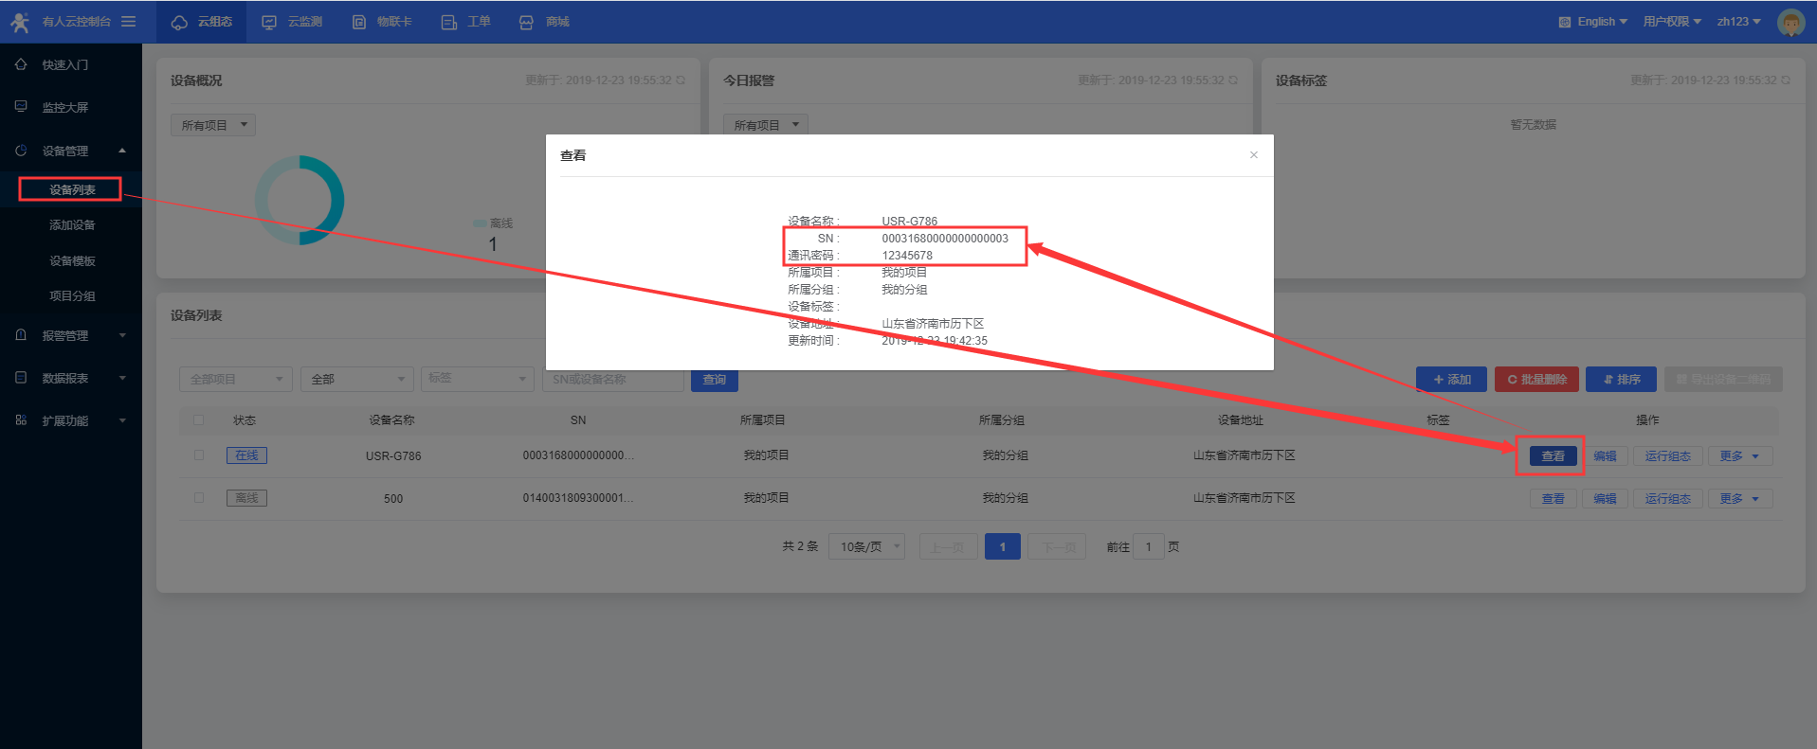The image size is (1817, 749).
Task: Open the 物联卡 top menu tab
Action: click(x=382, y=22)
